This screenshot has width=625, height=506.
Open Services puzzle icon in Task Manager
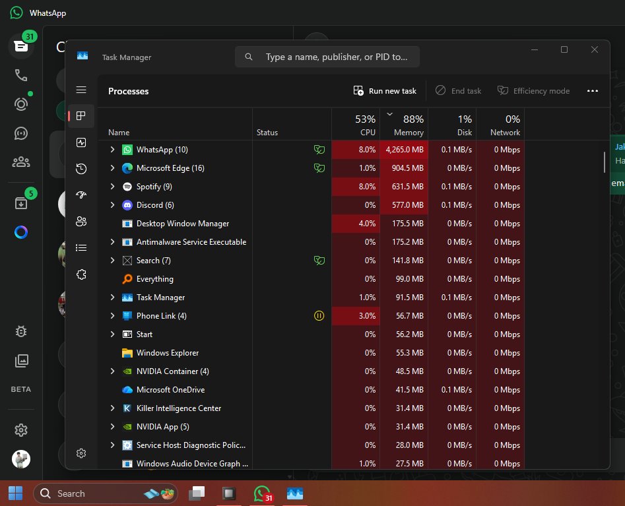pos(81,274)
